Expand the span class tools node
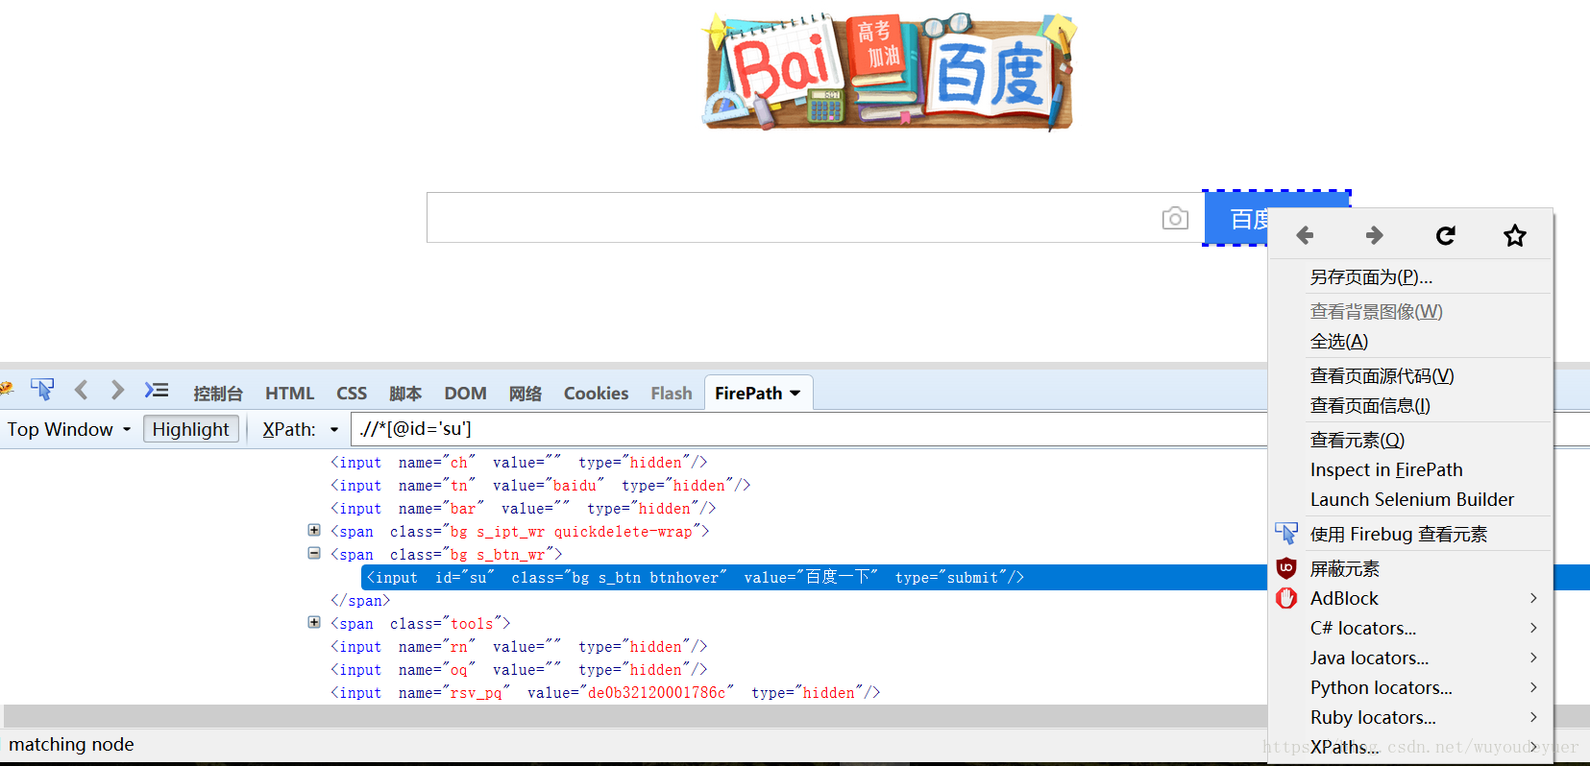The width and height of the screenshot is (1590, 766). click(314, 622)
